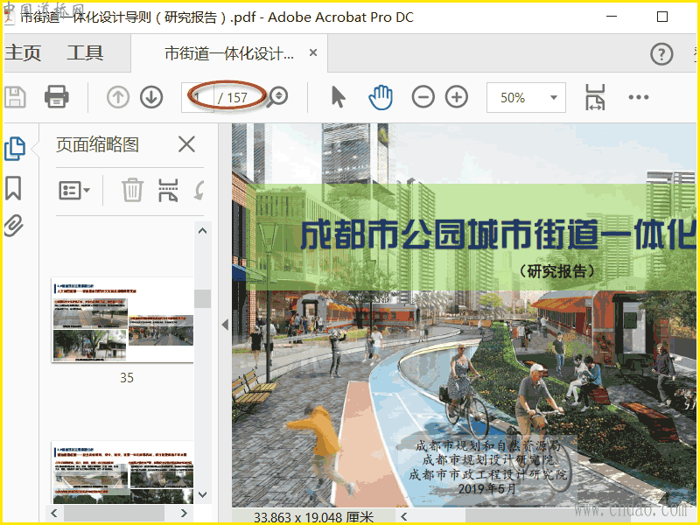Print the document using printer icon
This screenshot has height=525, width=700.
[x=56, y=97]
